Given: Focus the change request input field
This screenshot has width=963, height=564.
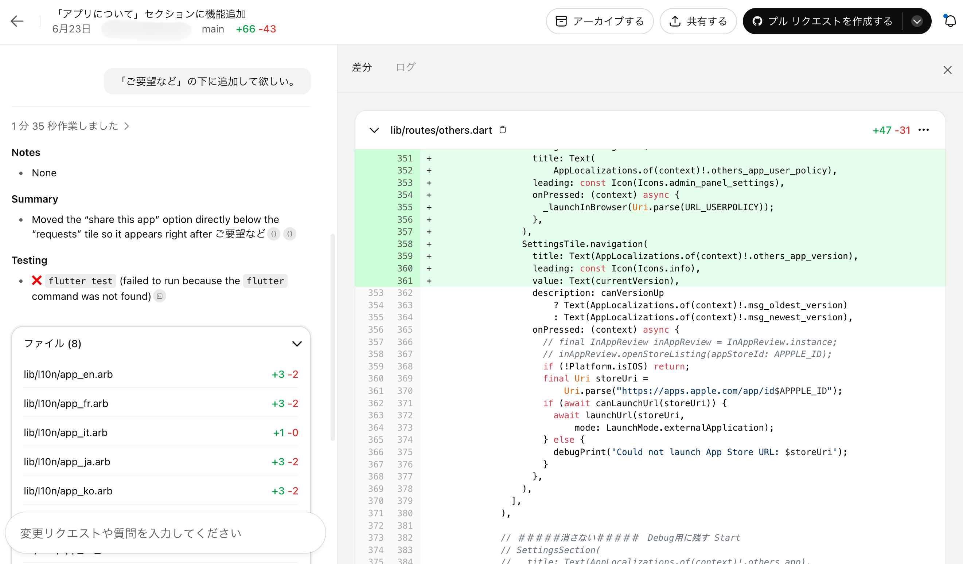Looking at the screenshot, I should pyautogui.click(x=165, y=533).
